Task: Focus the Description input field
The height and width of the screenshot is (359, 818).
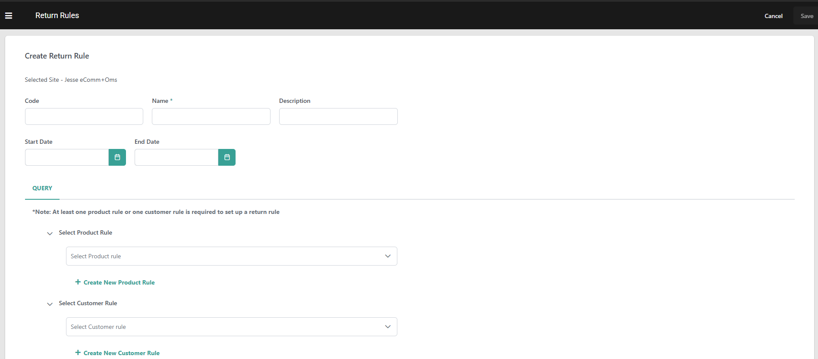Action: (x=338, y=116)
